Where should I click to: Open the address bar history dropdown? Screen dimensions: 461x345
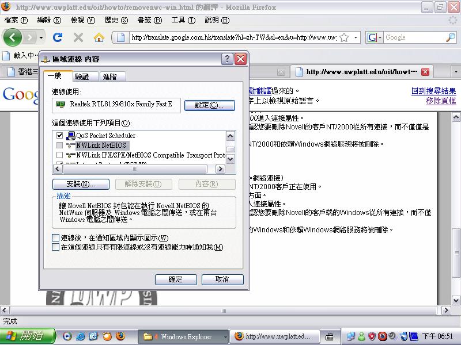pyautogui.click(x=356, y=37)
